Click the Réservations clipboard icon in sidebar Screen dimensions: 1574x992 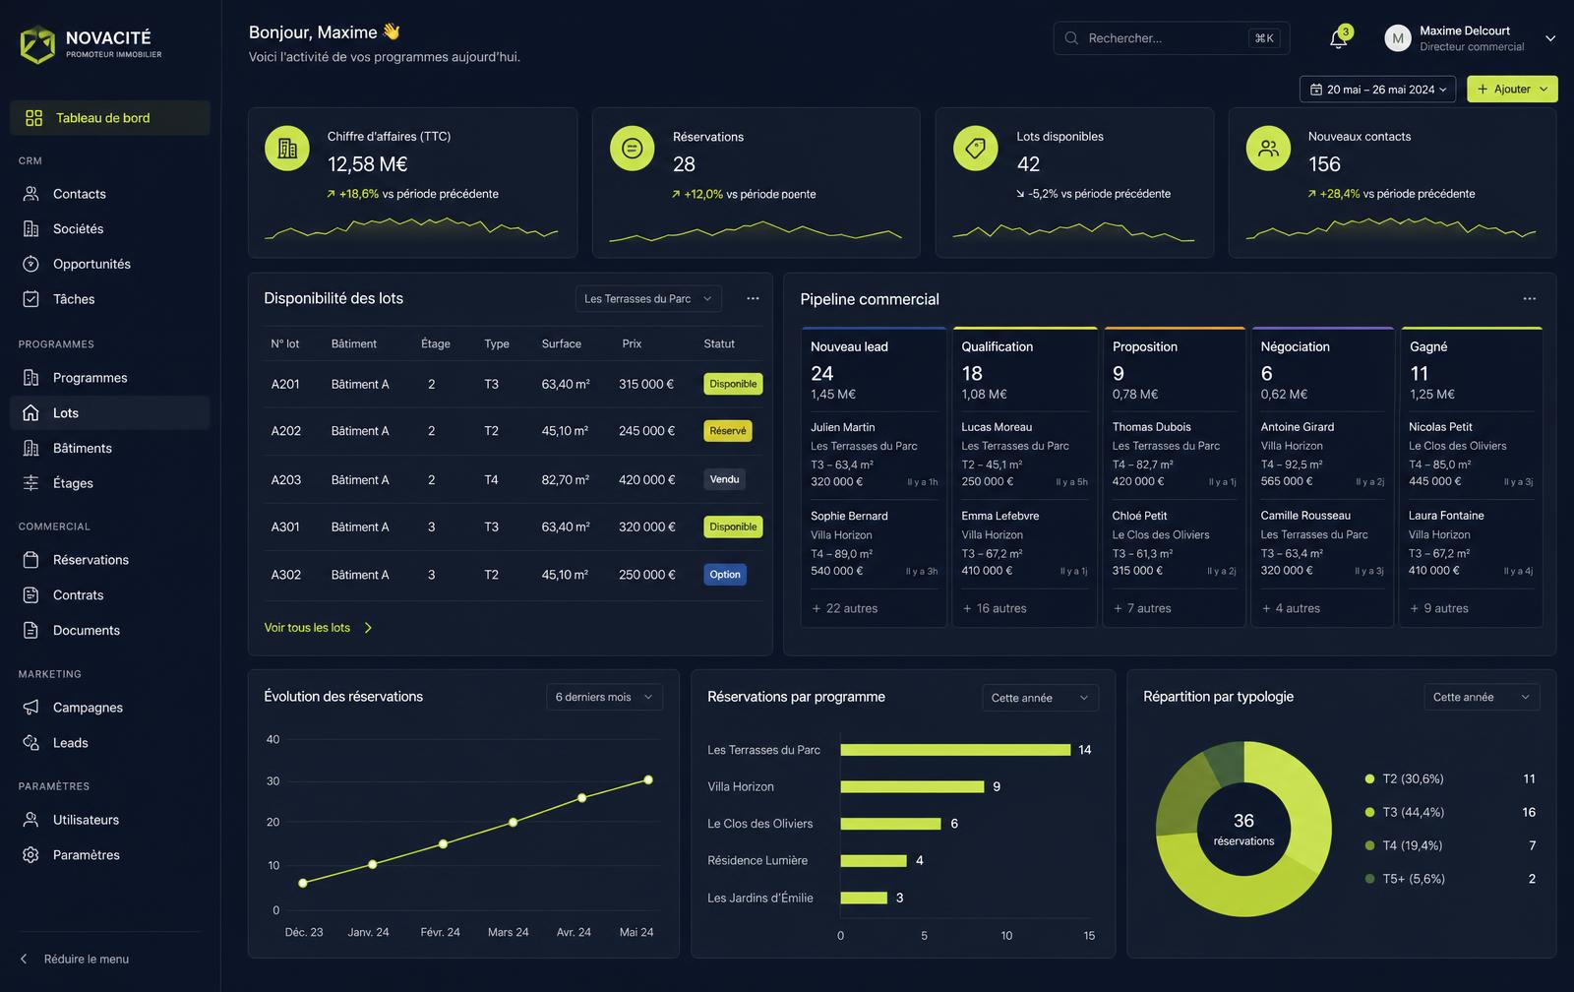[31, 560]
